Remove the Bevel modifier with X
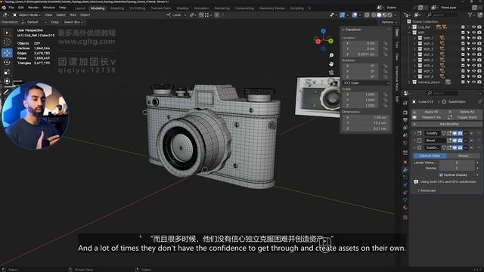 (x=471, y=141)
